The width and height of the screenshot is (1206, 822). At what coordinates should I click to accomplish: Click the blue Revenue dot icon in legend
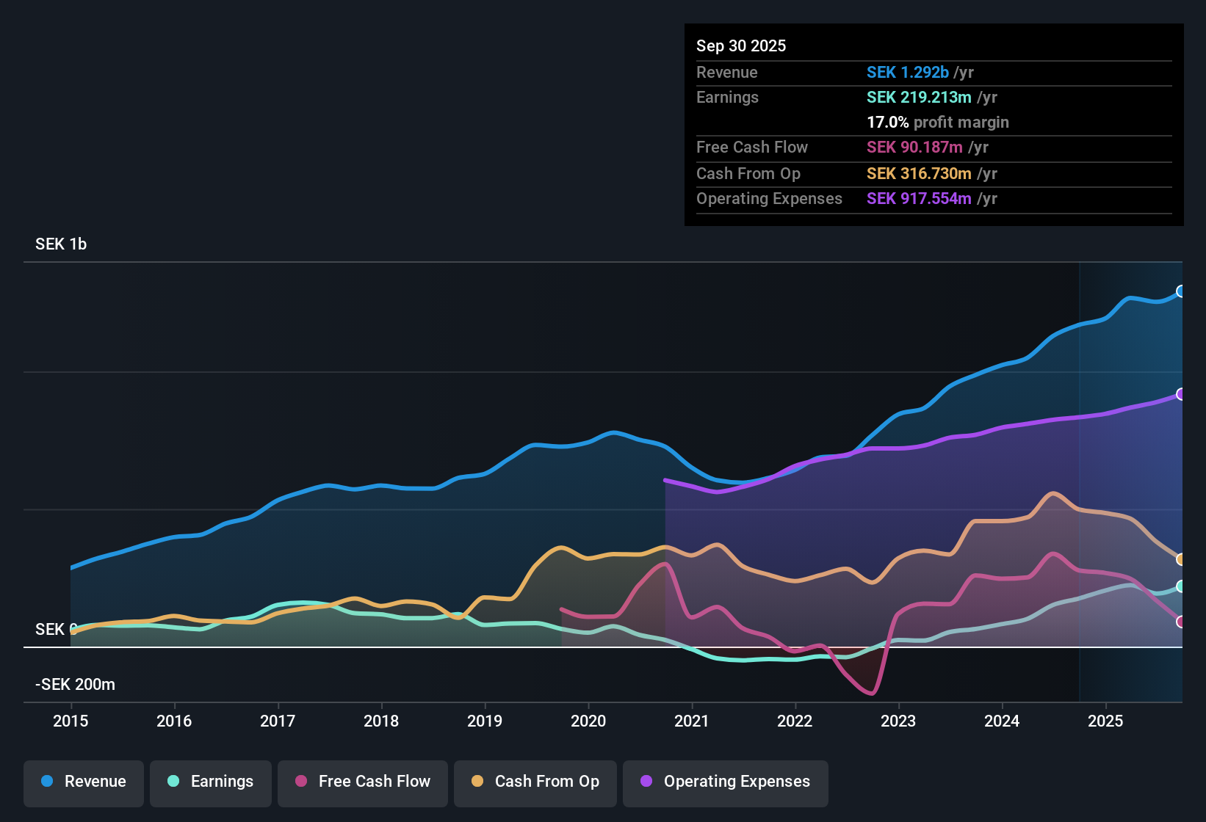pyautogui.click(x=46, y=782)
